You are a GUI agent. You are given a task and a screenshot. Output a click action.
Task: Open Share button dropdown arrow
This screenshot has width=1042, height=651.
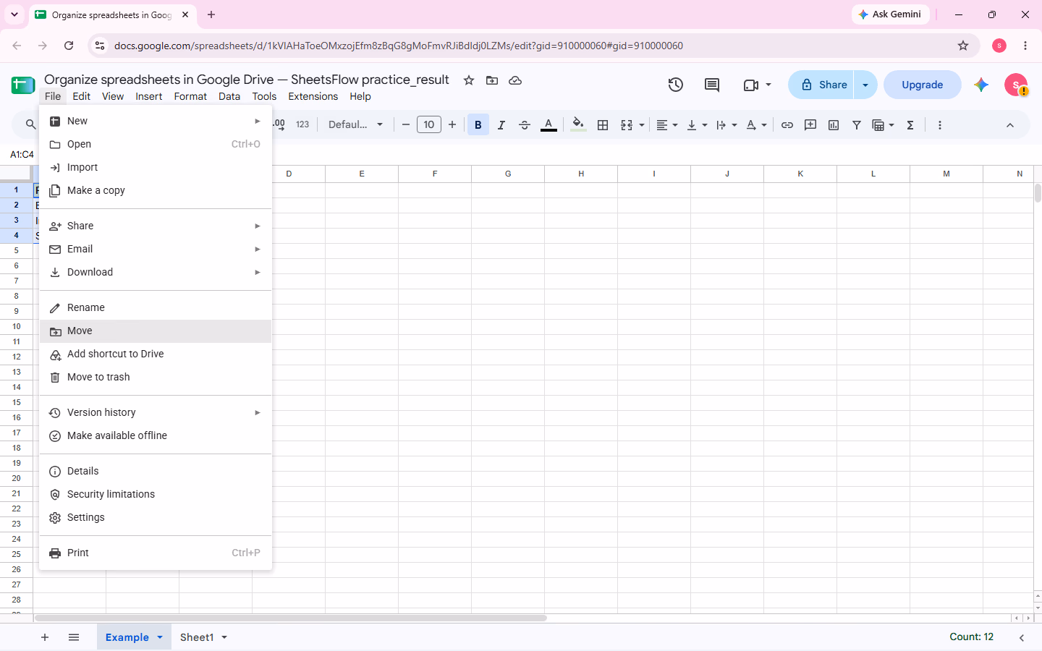click(865, 85)
